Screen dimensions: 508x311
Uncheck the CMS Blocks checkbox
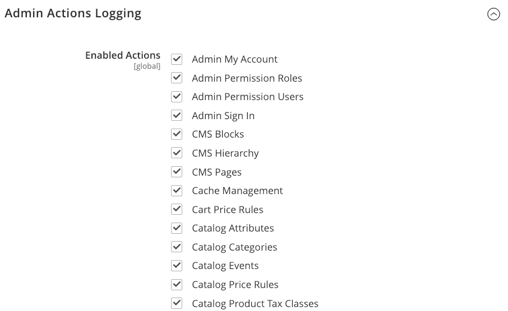tap(177, 134)
